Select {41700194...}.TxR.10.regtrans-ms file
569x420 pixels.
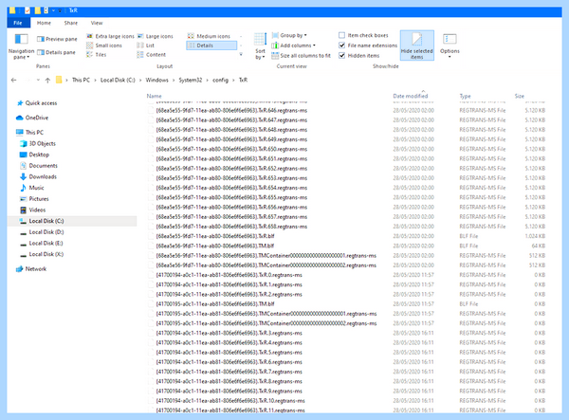[230, 401]
